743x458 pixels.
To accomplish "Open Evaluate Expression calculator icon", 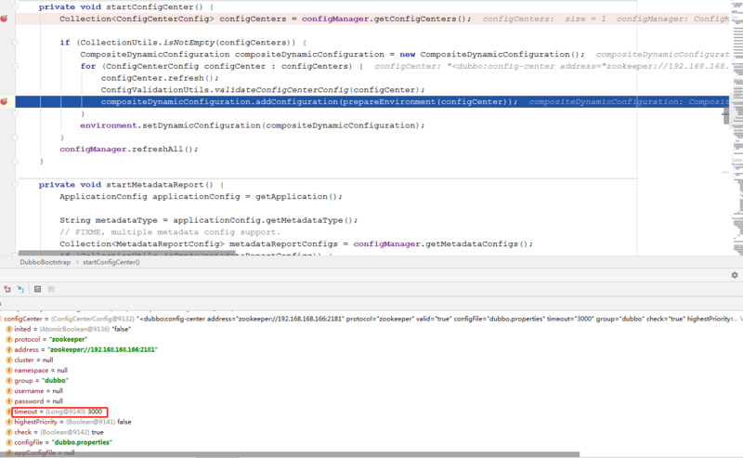I will click(x=37, y=289).
